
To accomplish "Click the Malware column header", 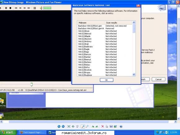I will pos(91,23).
